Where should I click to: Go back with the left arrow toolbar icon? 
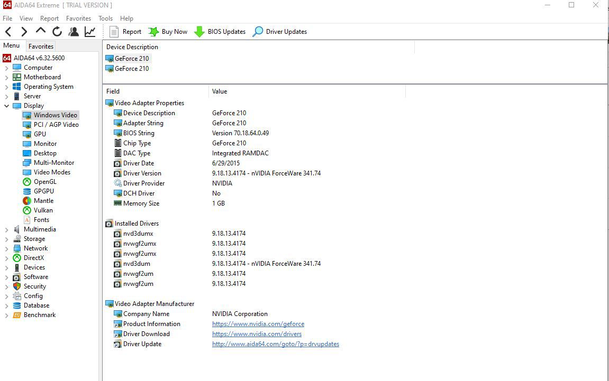tap(8, 31)
